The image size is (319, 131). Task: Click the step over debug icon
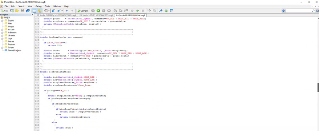point(121,11)
